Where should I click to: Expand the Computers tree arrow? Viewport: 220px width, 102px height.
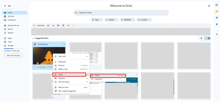pos(3,20)
